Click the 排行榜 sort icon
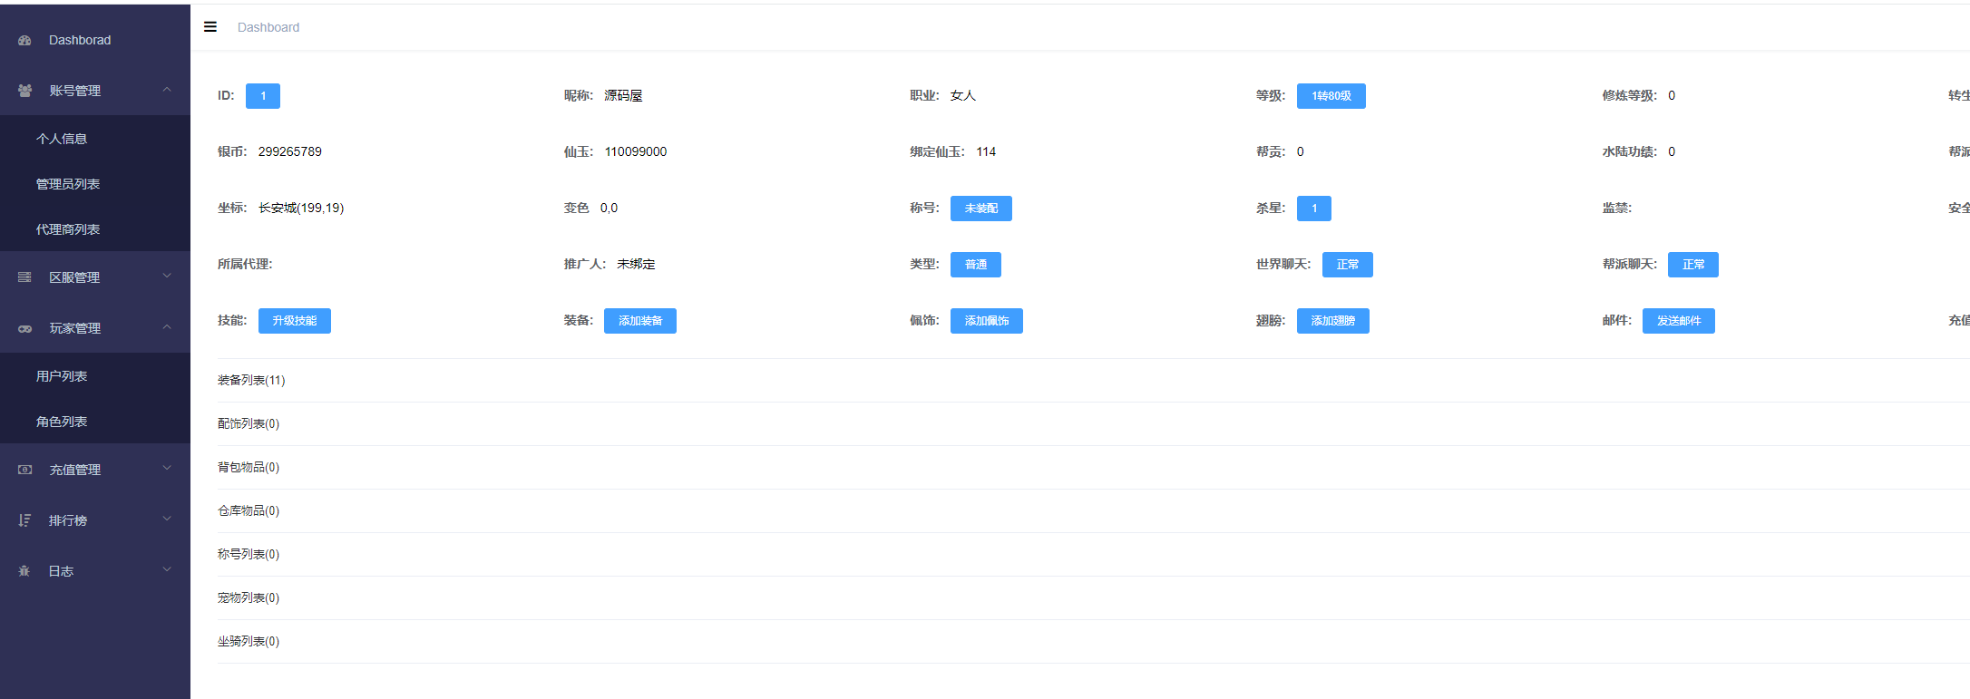The image size is (1970, 699). (24, 520)
